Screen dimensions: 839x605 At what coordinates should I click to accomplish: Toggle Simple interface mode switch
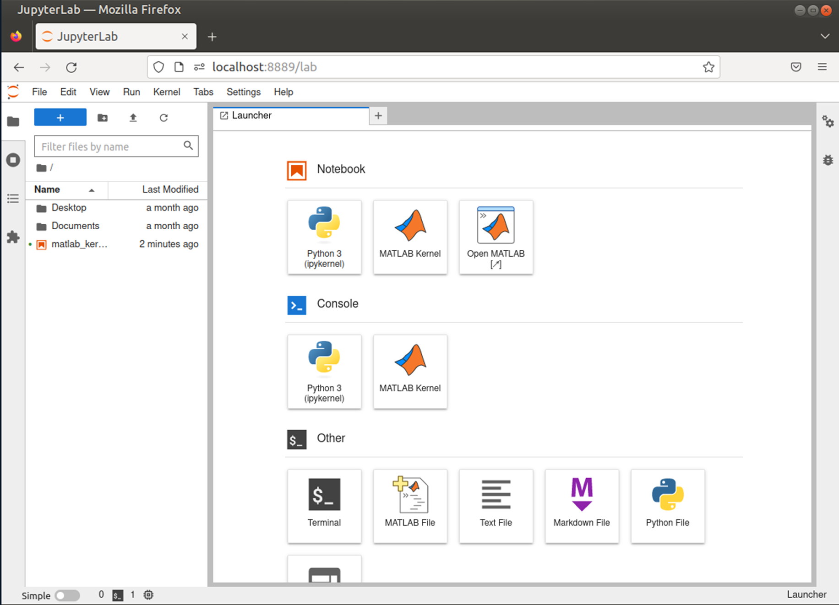coord(67,595)
